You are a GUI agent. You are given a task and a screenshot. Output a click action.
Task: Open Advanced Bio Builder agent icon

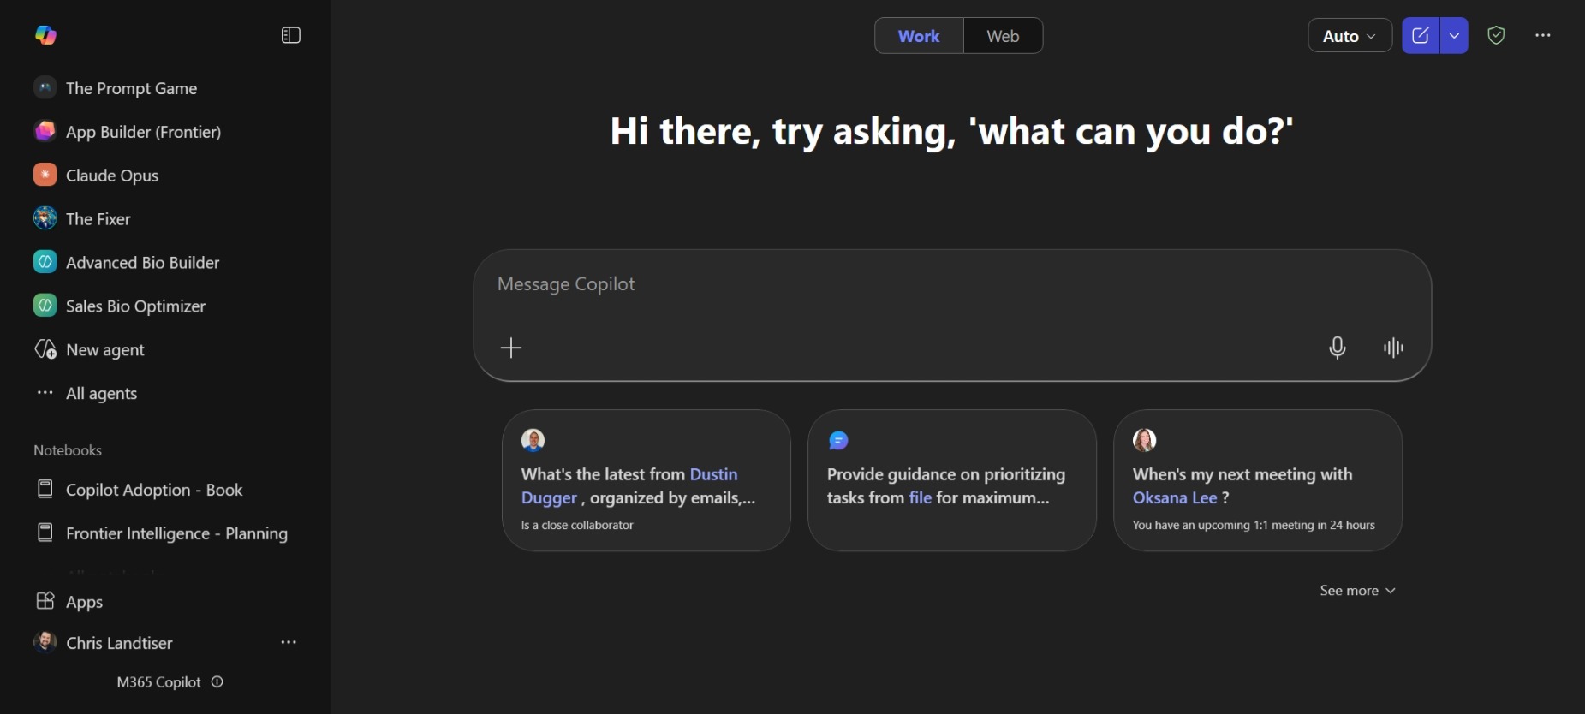[45, 262]
